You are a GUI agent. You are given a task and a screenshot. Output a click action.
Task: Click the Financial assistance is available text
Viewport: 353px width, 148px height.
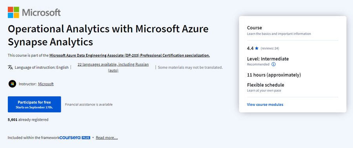pyautogui.click(x=89, y=105)
